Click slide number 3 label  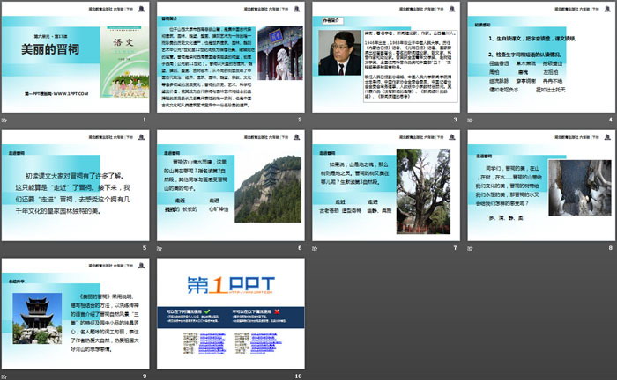[456, 120]
